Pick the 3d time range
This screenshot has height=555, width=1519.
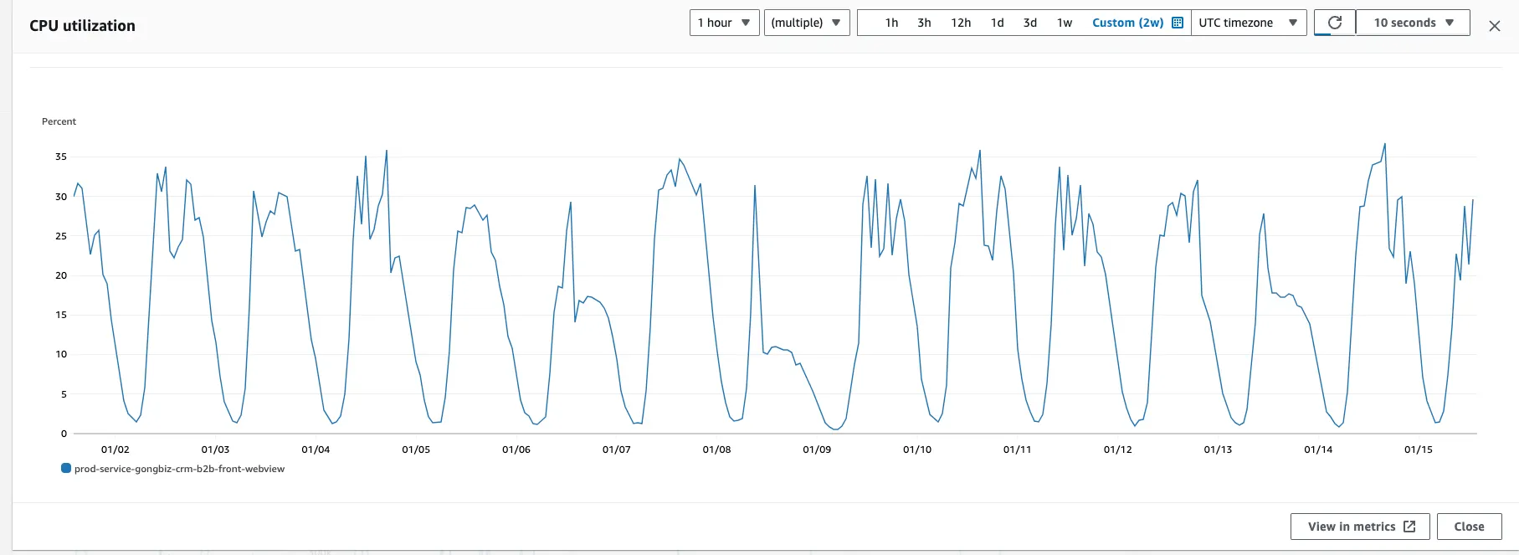1030,23
